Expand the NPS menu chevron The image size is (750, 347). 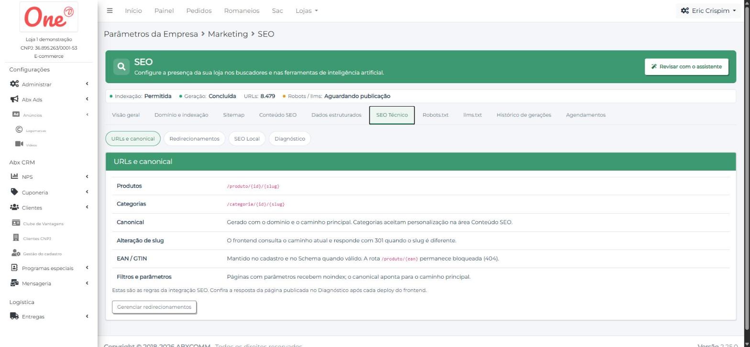(x=87, y=177)
